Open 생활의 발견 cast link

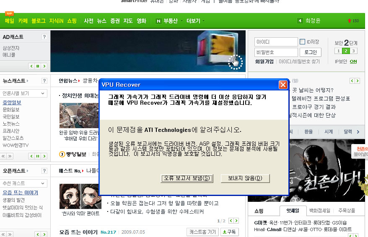coord(13,200)
